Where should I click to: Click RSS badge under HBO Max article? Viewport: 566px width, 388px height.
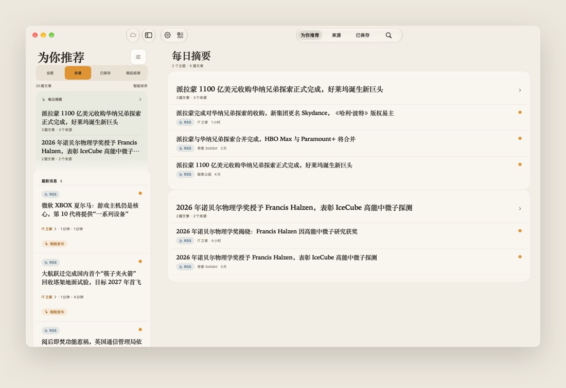[185, 148]
